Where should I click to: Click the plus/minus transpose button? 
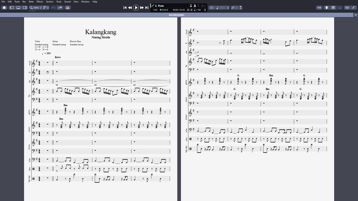point(241,7)
